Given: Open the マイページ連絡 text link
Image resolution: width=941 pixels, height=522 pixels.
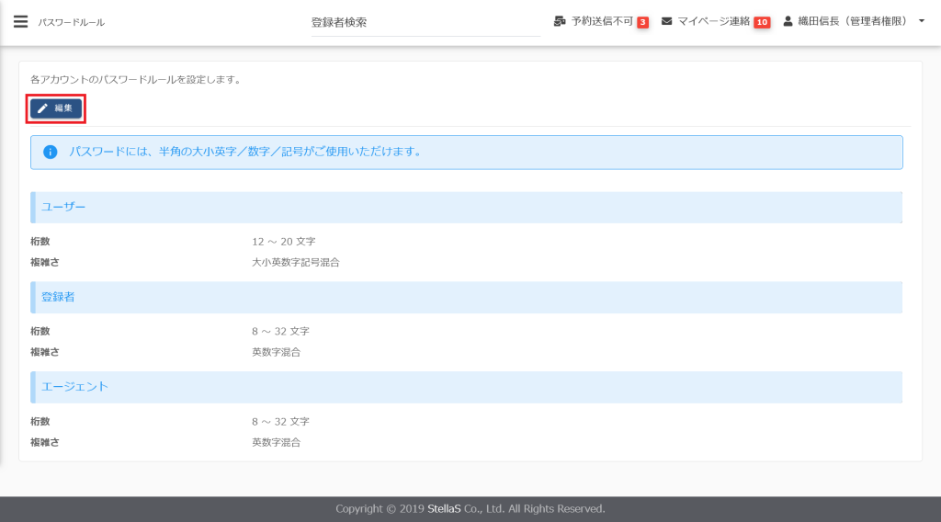Looking at the screenshot, I should pos(713,21).
